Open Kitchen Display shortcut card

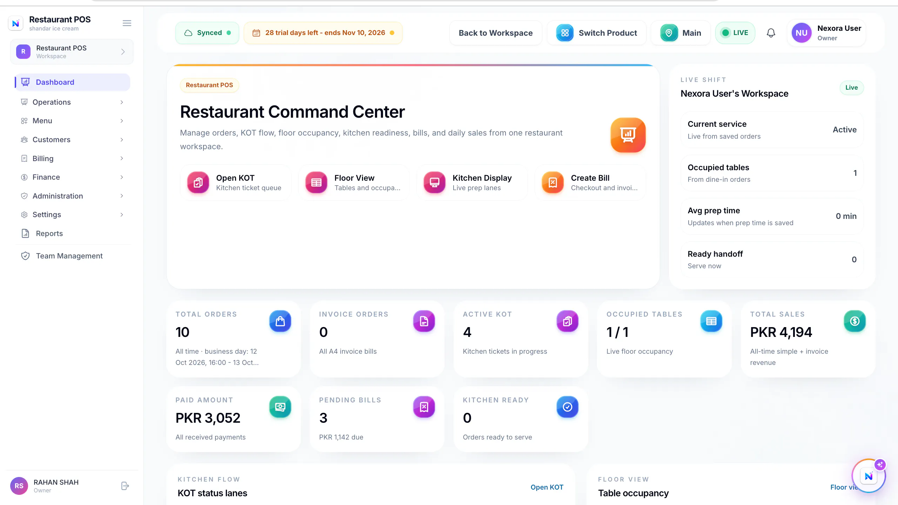pyautogui.click(x=472, y=182)
